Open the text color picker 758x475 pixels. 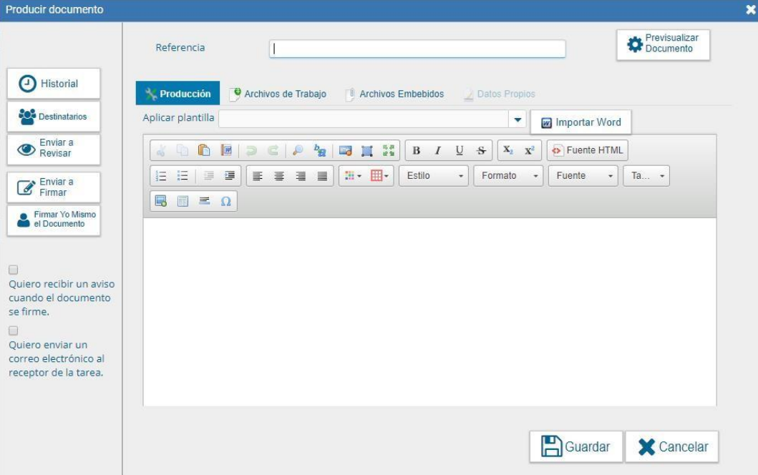click(x=353, y=176)
